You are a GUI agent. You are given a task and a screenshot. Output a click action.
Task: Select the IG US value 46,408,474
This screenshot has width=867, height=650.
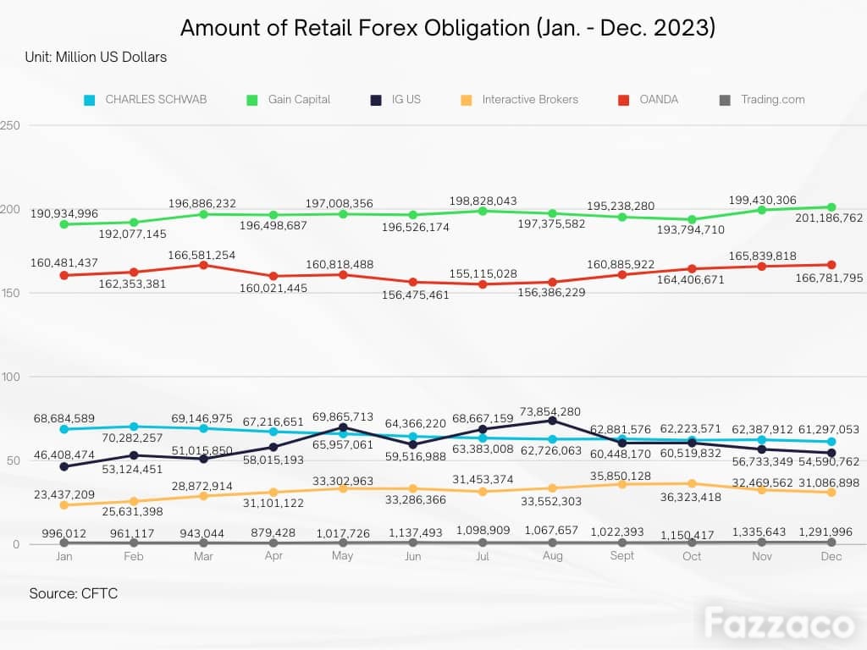click(x=64, y=454)
